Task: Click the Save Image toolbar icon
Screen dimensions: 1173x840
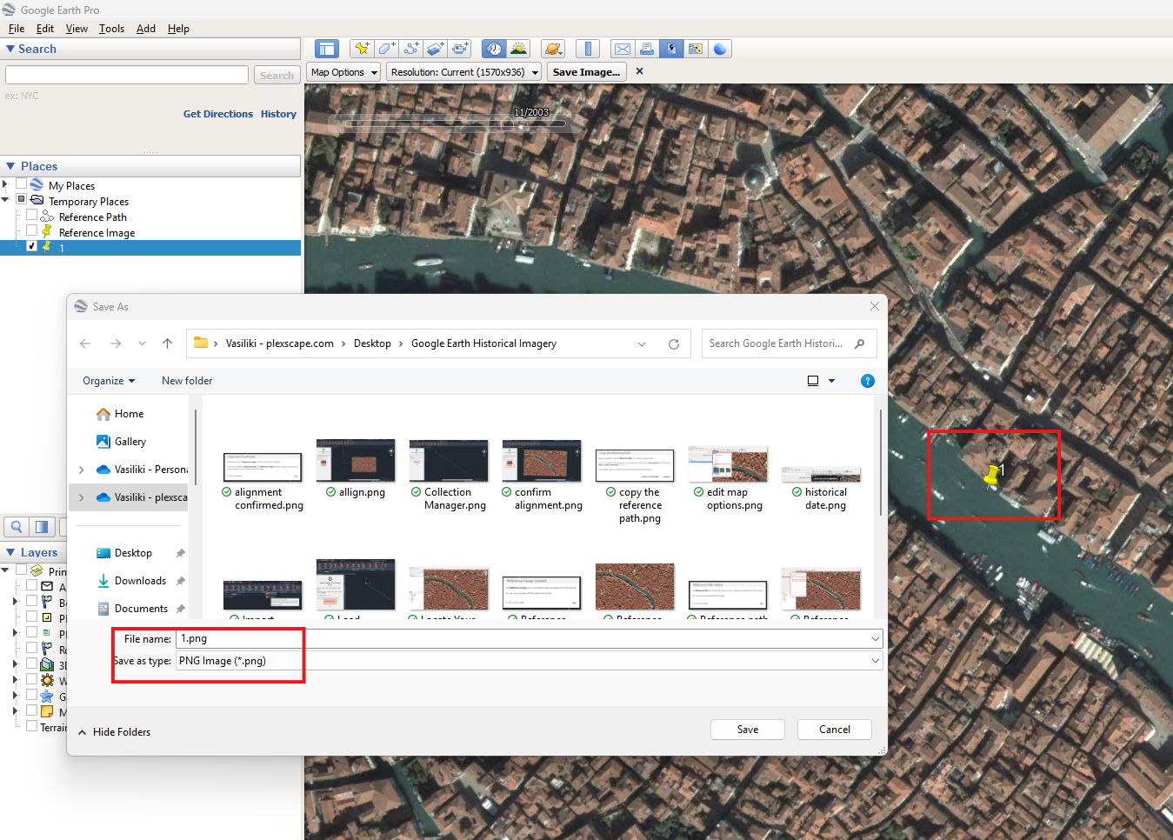Action: click(670, 49)
